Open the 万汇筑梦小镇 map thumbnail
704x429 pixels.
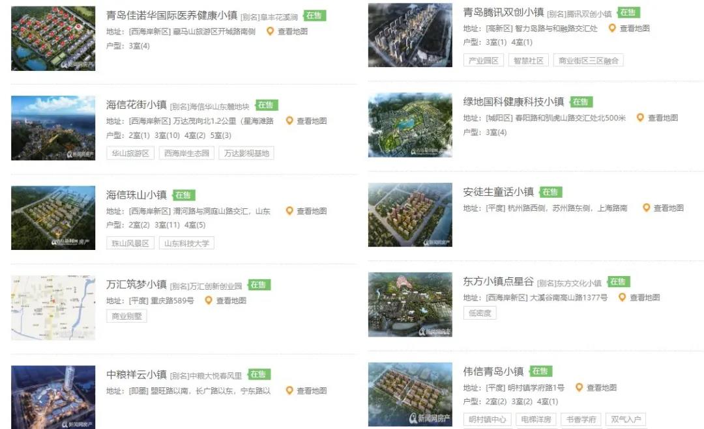[53, 307]
